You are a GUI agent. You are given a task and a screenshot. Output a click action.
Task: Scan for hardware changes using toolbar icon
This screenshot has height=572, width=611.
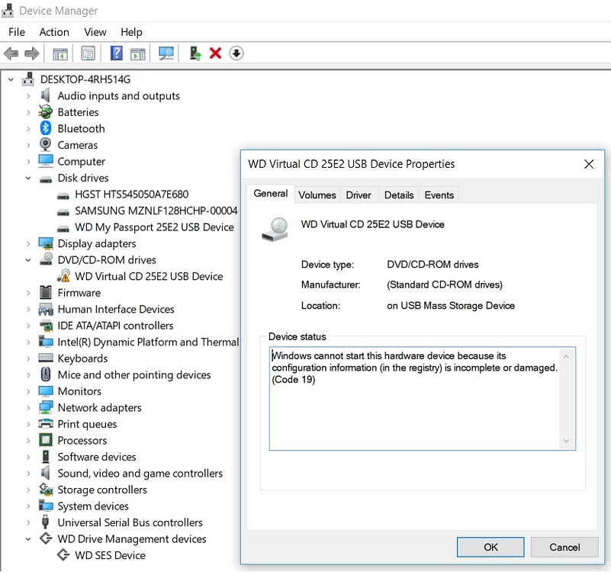[x=167, y=53]
